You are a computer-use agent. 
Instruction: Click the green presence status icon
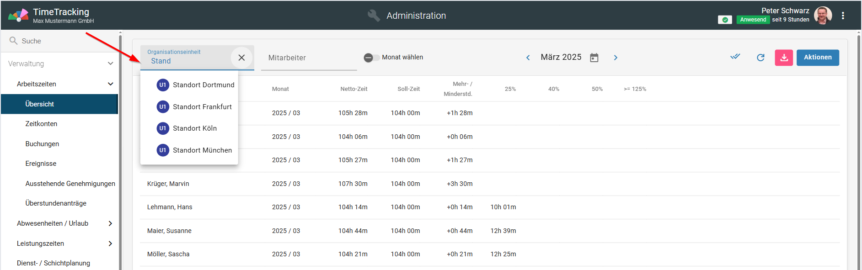[x=725, y=20]
